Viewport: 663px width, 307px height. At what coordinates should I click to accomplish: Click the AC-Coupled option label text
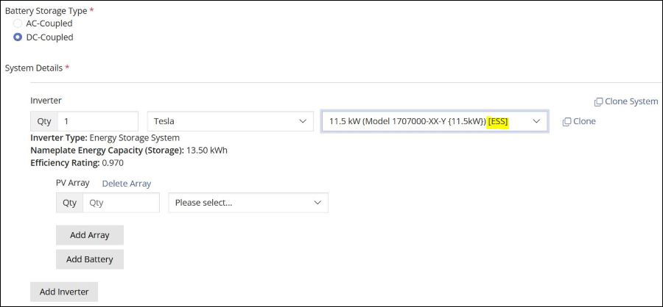coord(49,24)
